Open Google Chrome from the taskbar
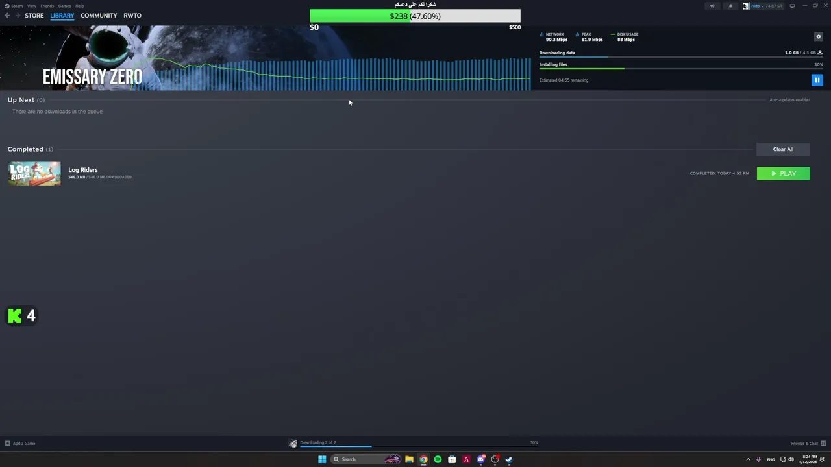Viewport: 831px width, 467px height. [x=423, y=459]
